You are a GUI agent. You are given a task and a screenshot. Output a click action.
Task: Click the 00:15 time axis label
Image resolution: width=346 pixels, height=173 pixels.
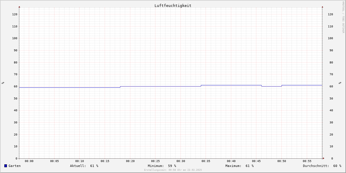point(105,161)
